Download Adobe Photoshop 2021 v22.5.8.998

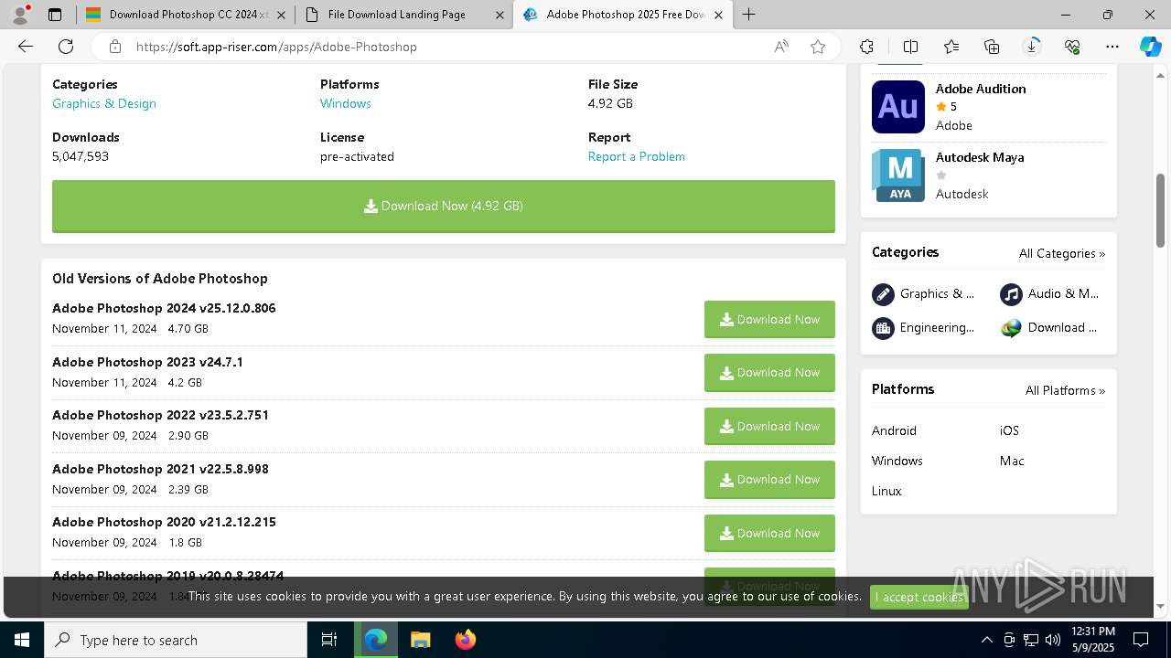(x=769, y=480)
